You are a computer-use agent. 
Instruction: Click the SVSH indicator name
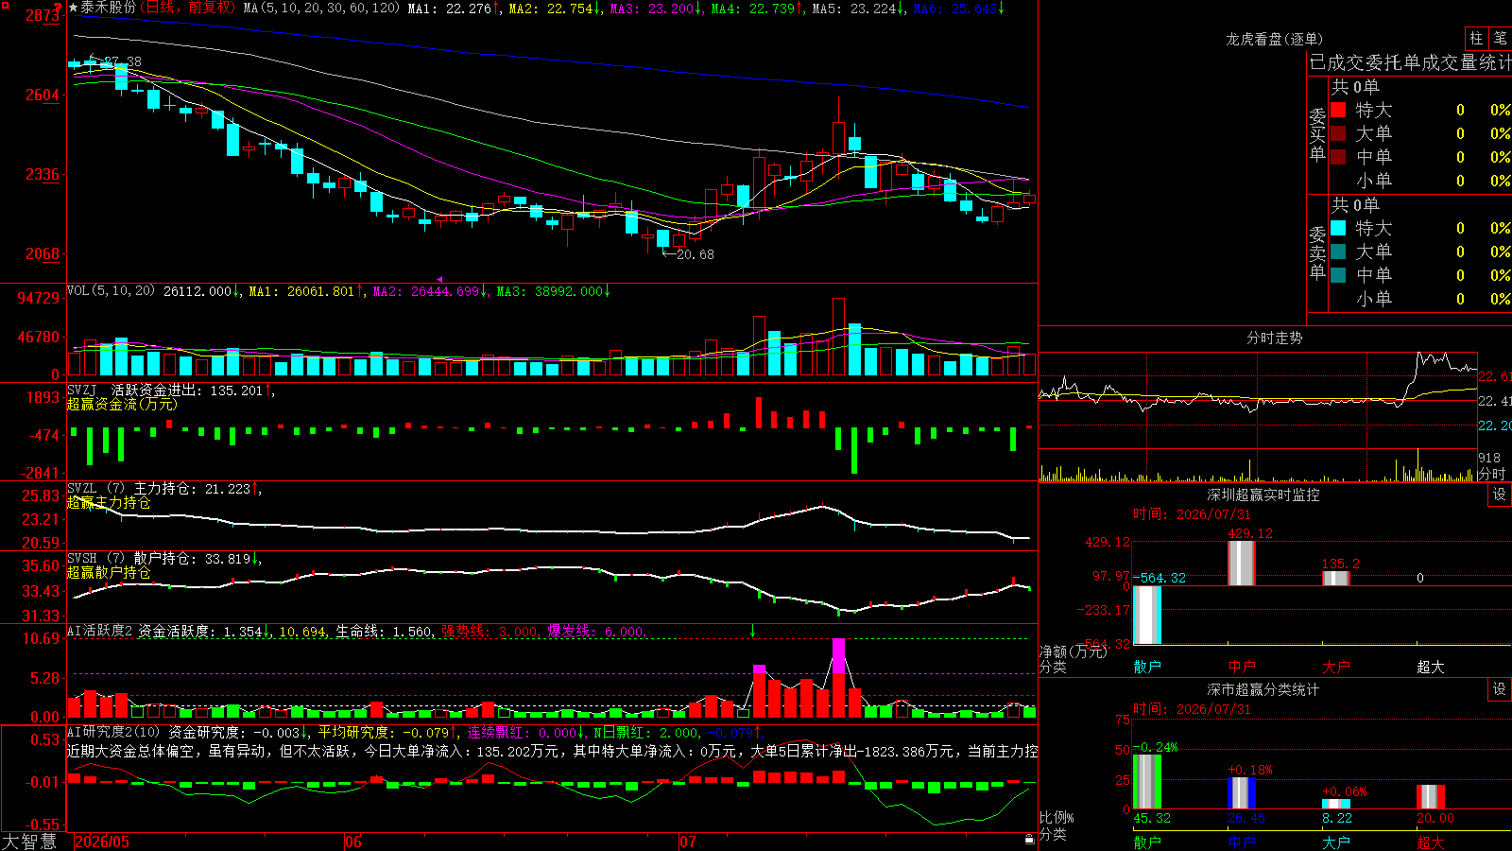[82, 559]
